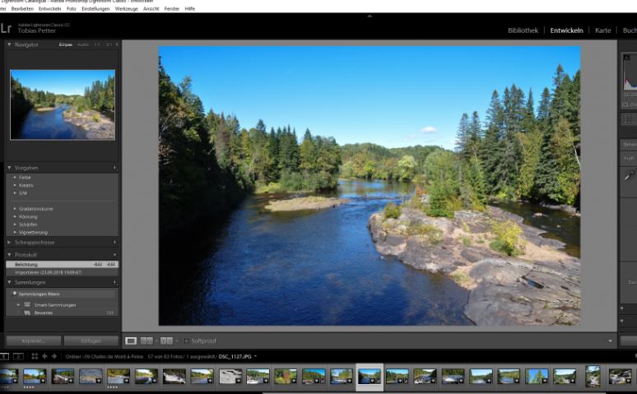Expand the Schnappschüsse panel

[x=9, y=242]
